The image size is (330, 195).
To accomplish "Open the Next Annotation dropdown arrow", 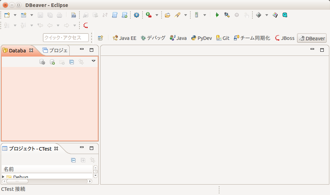I will point(15,25).
